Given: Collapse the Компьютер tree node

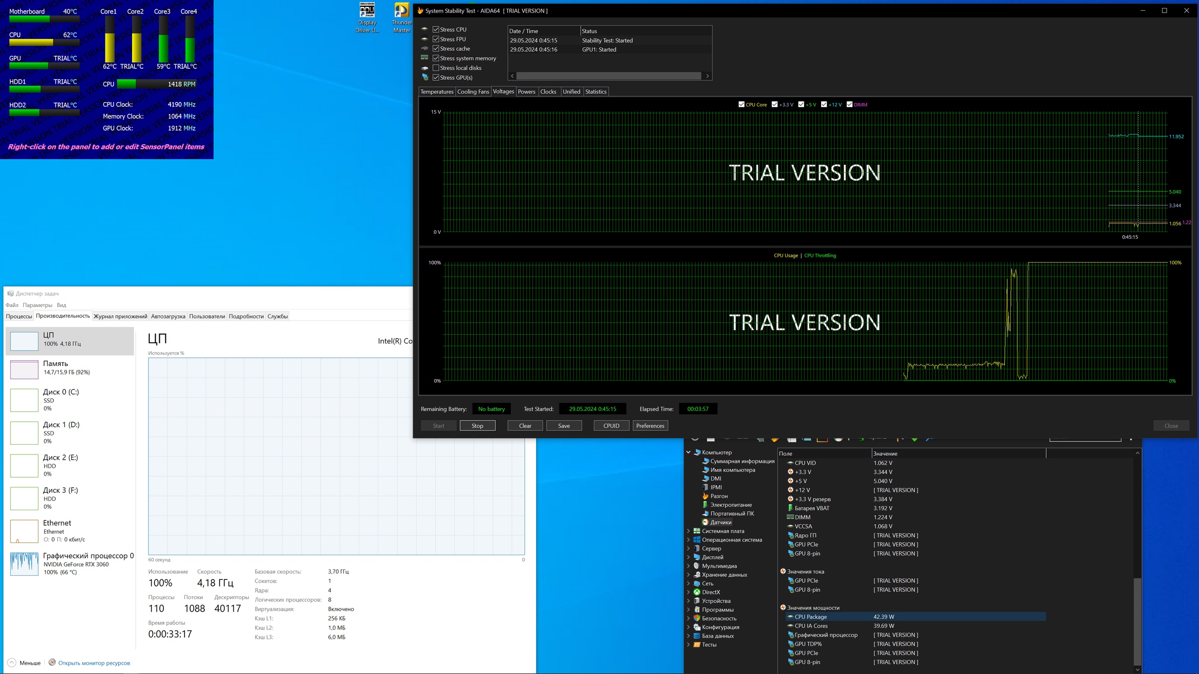Looking at the screenshot, I should click(x=688, y=453).
